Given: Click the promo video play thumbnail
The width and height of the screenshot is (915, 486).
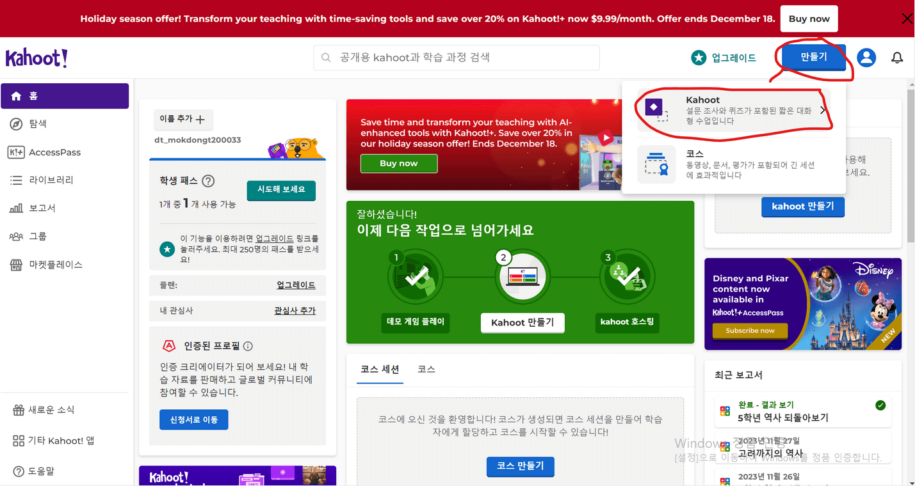Looking at the screenshot, I should 606,138.
